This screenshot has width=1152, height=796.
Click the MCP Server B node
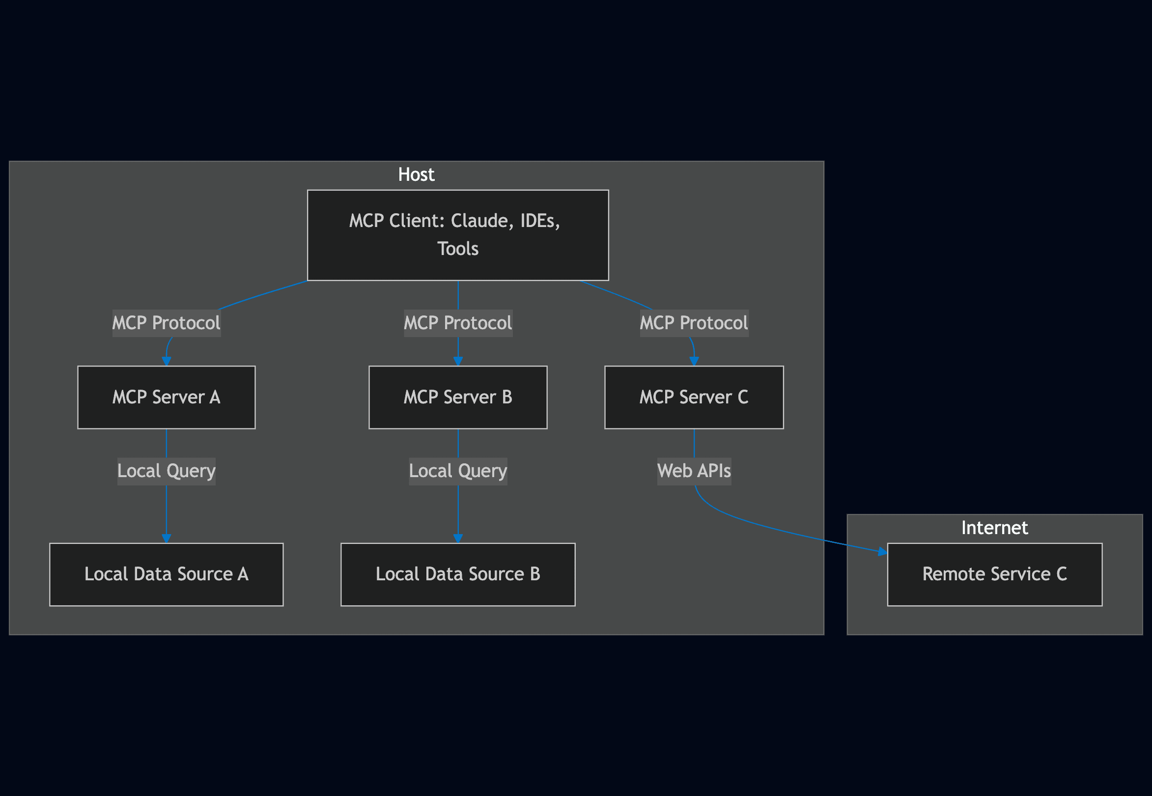457,397
